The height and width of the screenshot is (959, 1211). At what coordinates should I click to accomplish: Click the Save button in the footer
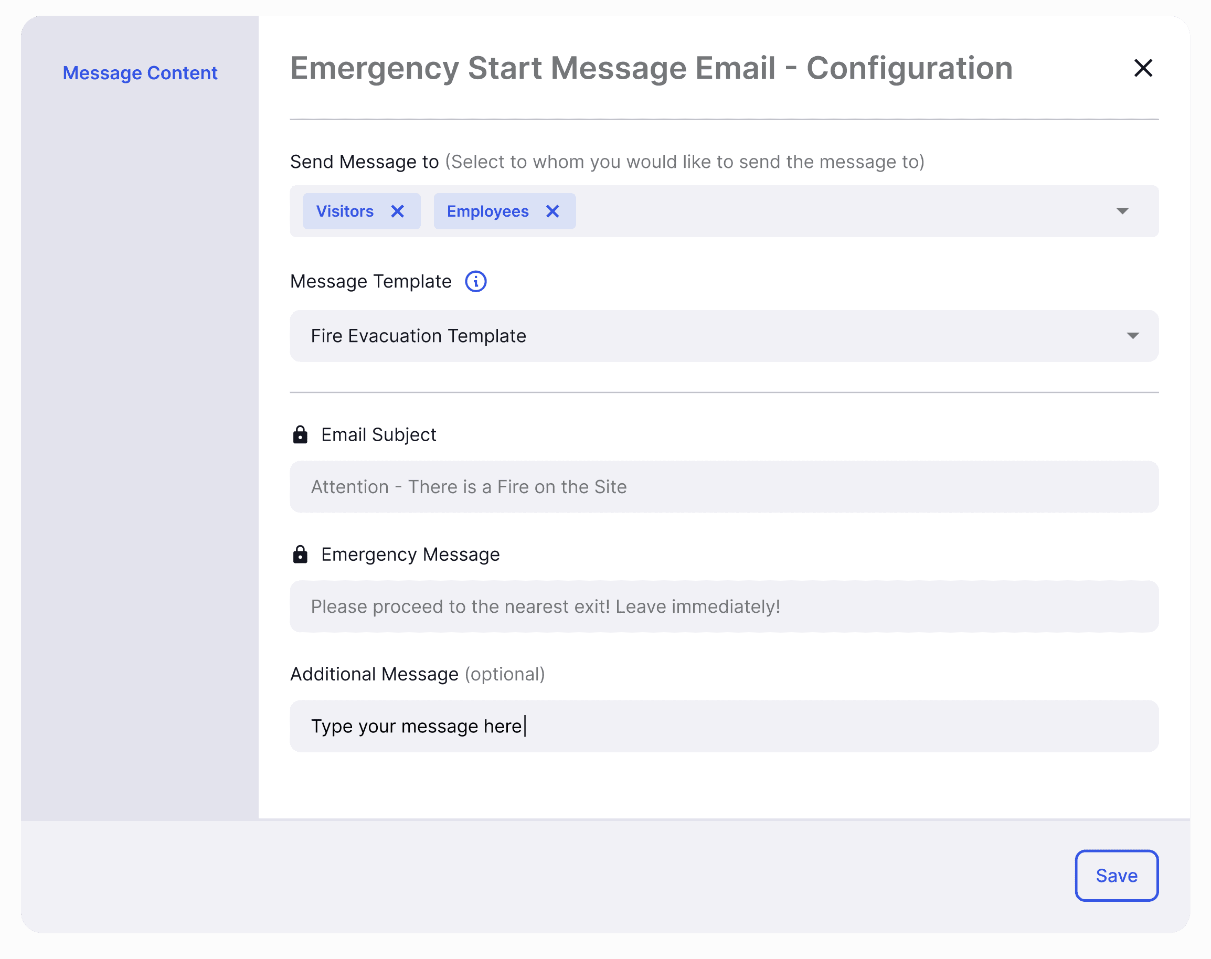(1116, 875)
